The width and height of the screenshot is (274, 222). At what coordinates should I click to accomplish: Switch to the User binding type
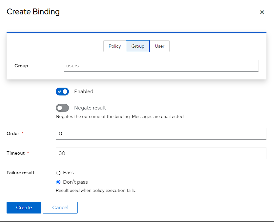click(159, 46)
